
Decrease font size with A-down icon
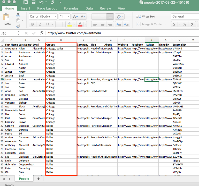(83, 16)
